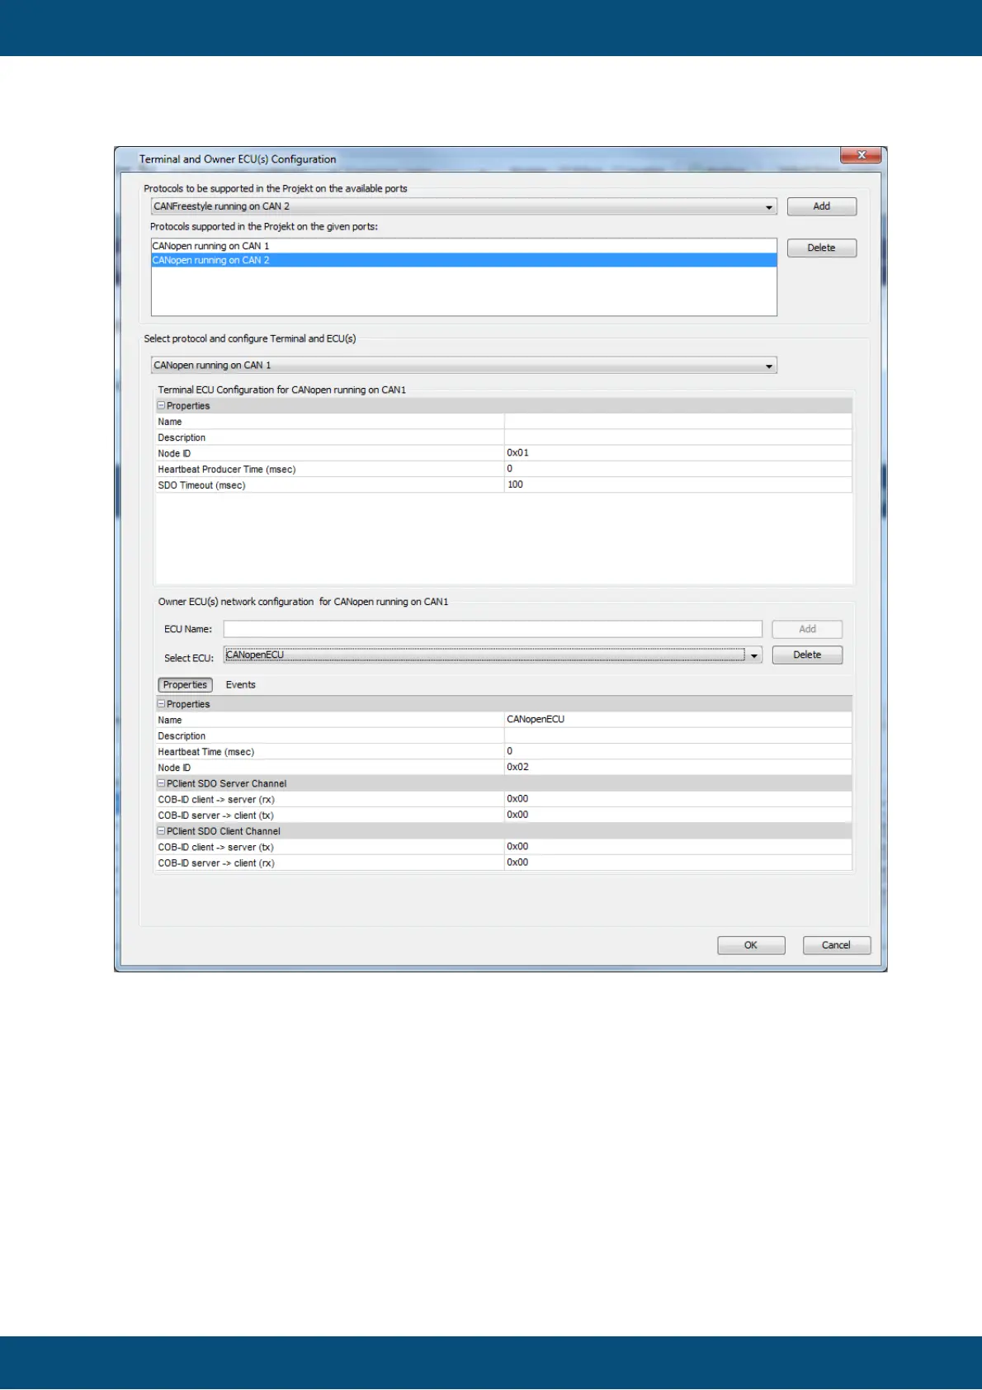This screenshot has width=982, height=1390.
Task: Click the Terminal ECU Name value cell
Action: [677, 421]
